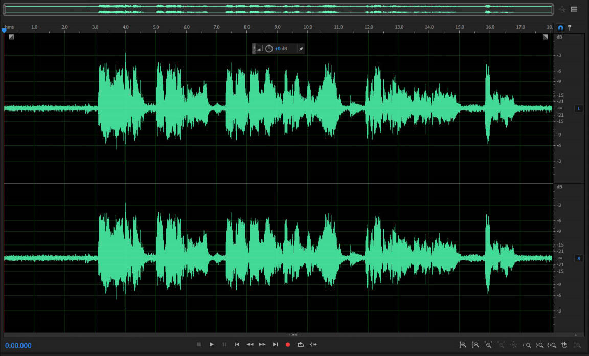589x356 pixels.
Task: Click the blue playhead marker at ruler start
Action: coord(4,30)
